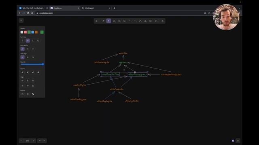Set font size to Large (L)
The width and height of the screenshot is (259, 145).
(33, 40)
